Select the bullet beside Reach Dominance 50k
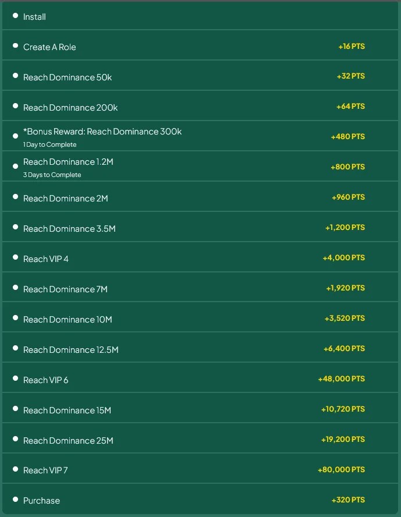This screenshot has width=401, height=517. (x=15, y=76)
